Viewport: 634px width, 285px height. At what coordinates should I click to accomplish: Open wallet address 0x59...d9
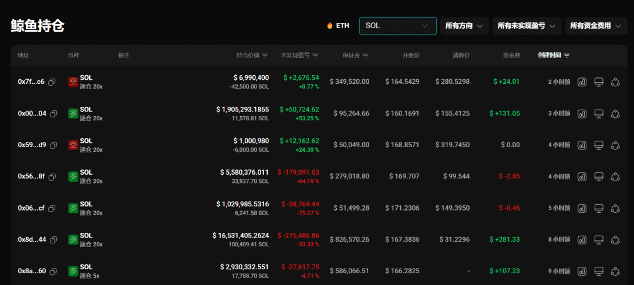point(31,145)
